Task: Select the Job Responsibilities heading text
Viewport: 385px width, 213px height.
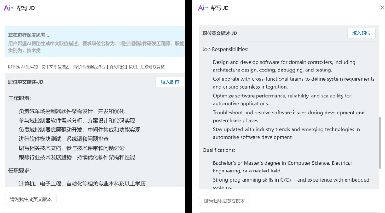Action: click(x=223, y=49)
